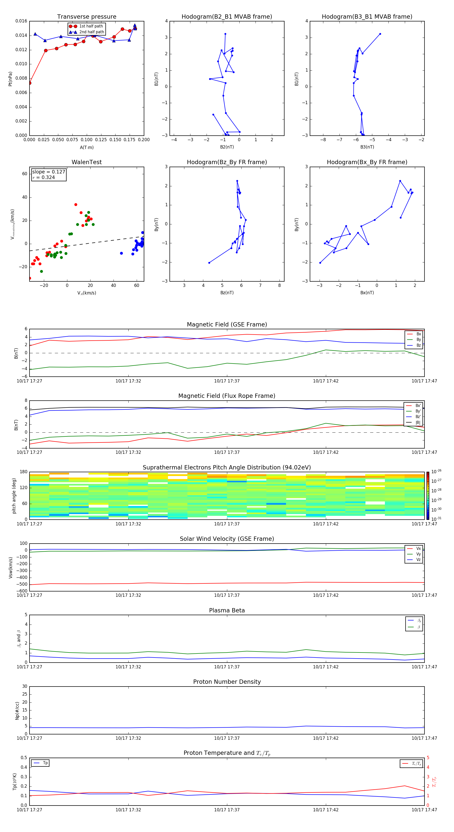Select the 'Hodogram(B3_B1 MVAB frame)' title

367,17
